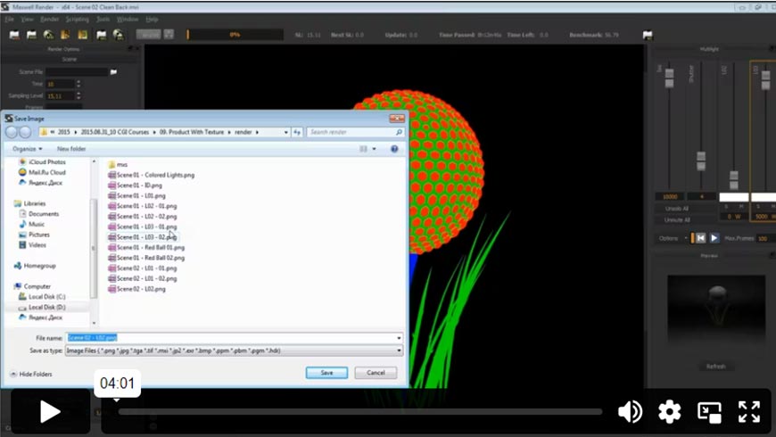This screenshot has height=437, width=776.
Task: Select file Scene 01 - Colored Lights.png
Action: pyautogui.click(x=155, y=175)
